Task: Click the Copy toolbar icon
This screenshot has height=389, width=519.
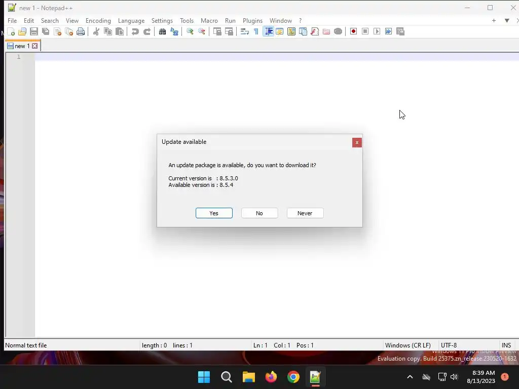Action: [x=107, y=31]
